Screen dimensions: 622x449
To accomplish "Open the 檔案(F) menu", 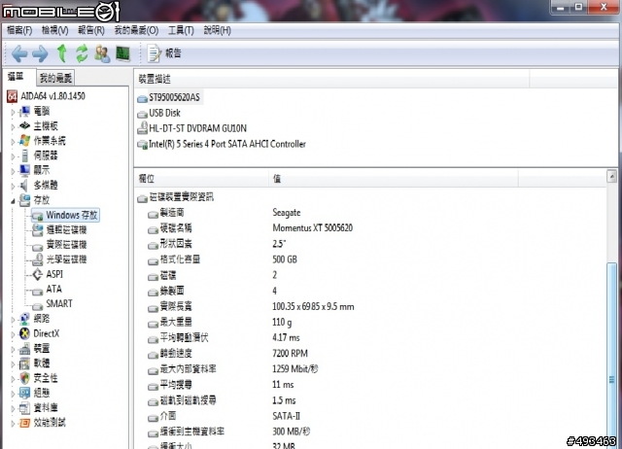I will click(19, 30).
